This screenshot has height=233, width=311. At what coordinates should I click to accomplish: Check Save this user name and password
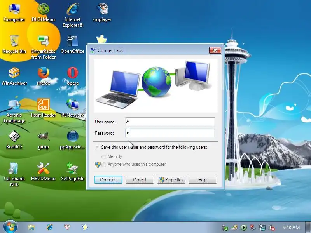pos(97,148)
